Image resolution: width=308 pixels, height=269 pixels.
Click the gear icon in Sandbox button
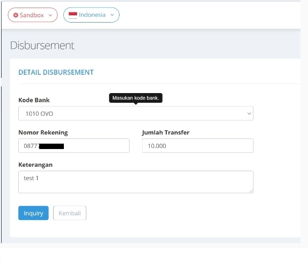[x=16, y=15]
